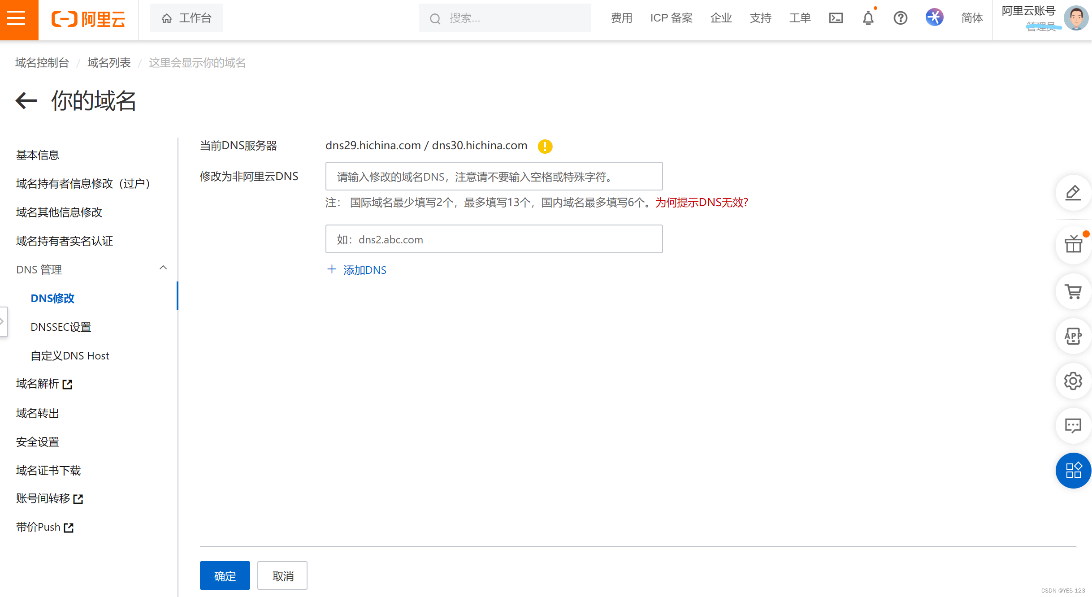The height and width of the screenshot is (597, 1092).
Task: Select DNSSEC设置 in sidebar
Action: [61, 327]
